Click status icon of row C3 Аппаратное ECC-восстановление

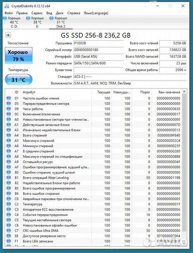(8, 209)
